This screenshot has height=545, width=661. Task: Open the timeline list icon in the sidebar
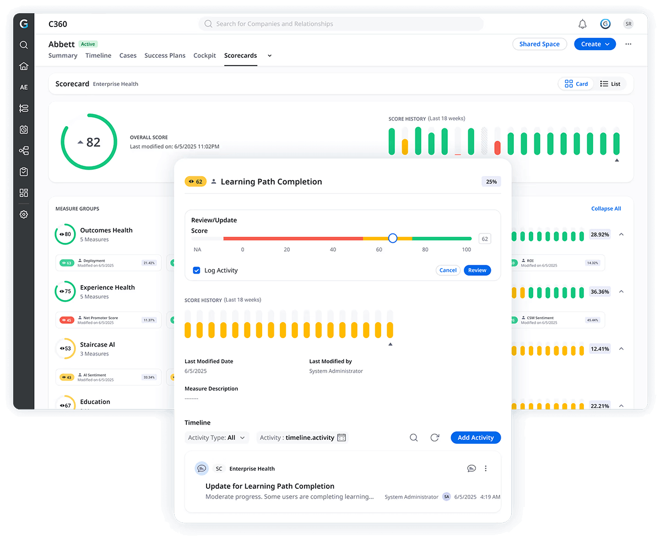click(x=24, y=108)
